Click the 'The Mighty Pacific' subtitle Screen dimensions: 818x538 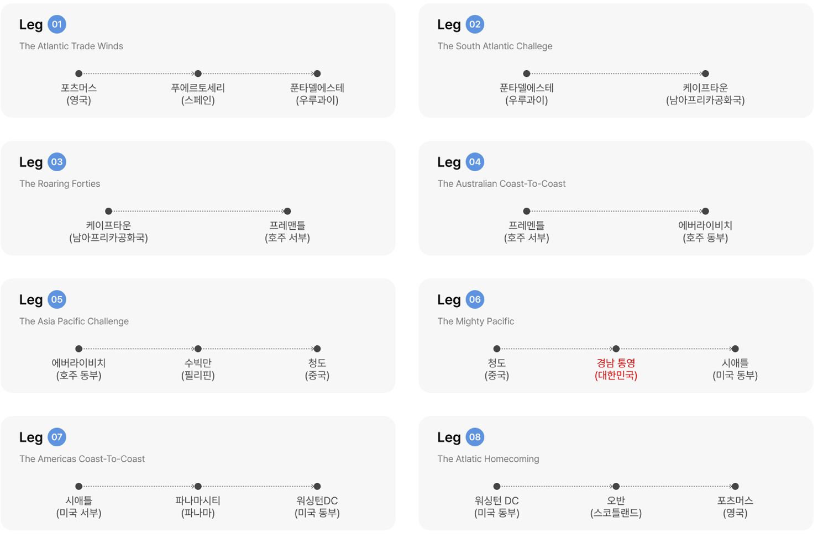[475, 321]
